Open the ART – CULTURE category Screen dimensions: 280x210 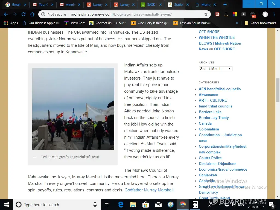click(x=213, y=100)
